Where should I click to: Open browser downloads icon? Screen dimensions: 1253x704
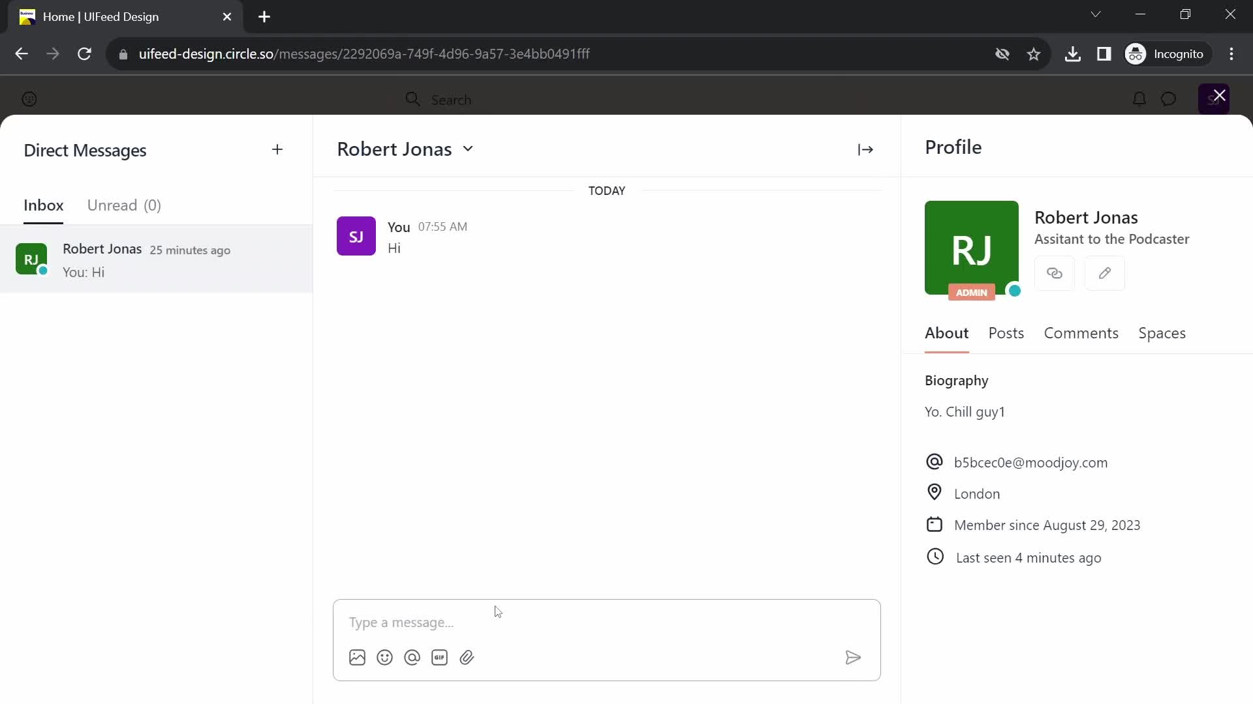coord(1073,54)
